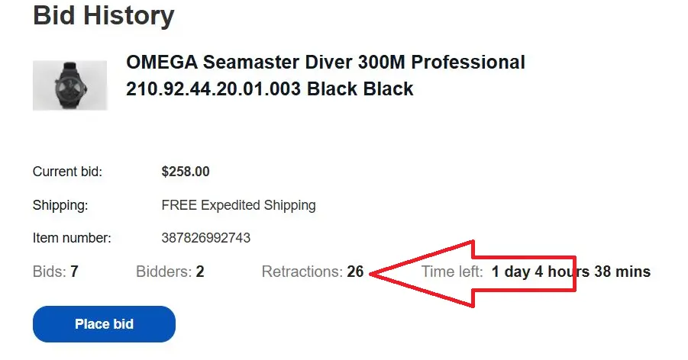Open the OMEGA watch thumbnail image
Screen dimensions: 688x360
(69, 85)
